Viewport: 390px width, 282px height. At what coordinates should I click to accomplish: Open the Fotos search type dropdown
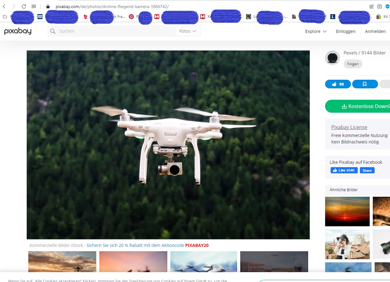188,31
